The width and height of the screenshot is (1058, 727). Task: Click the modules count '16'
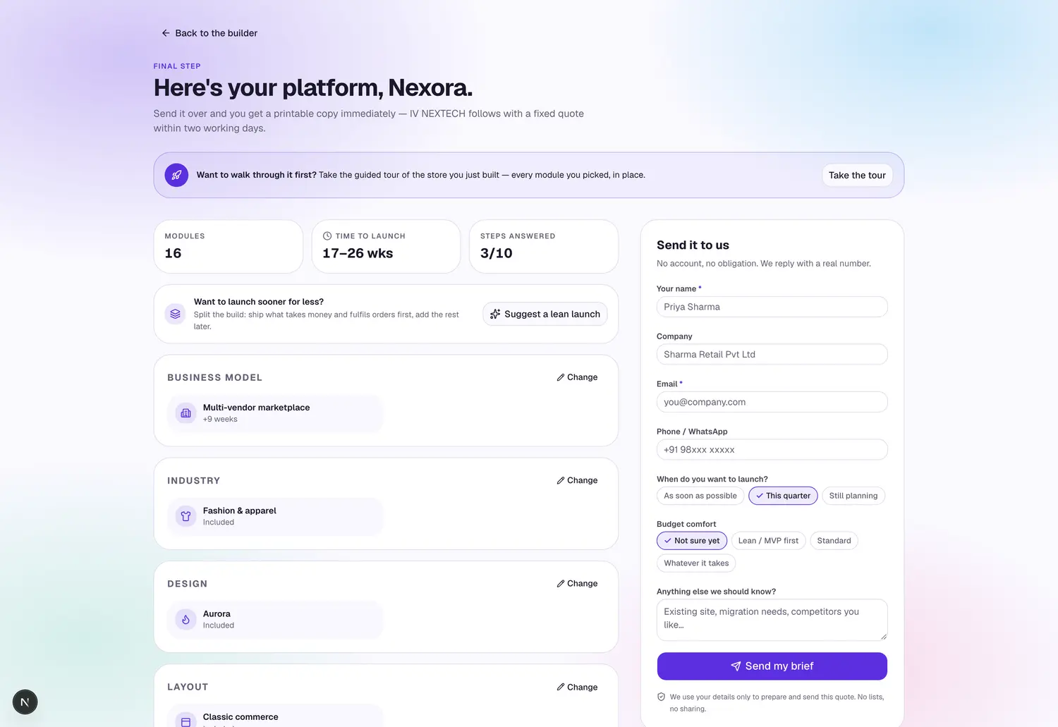pyautogui.click(x=173, y=253)
